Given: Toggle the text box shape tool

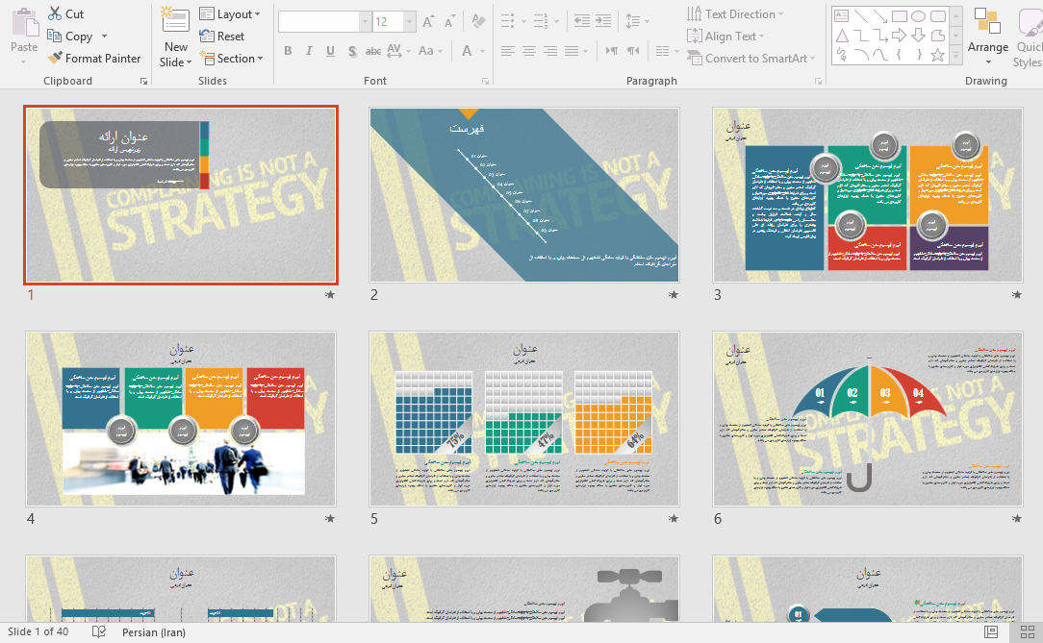Looking at the screenshot, I should [841, 15].
